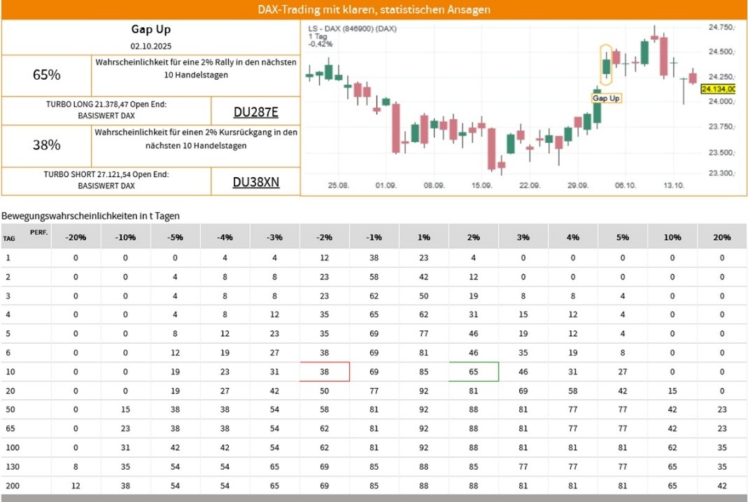The height and width of the screenshot is (502, 748).
Task: Select the red-outlined 38 cell in table
Action: 325,372
